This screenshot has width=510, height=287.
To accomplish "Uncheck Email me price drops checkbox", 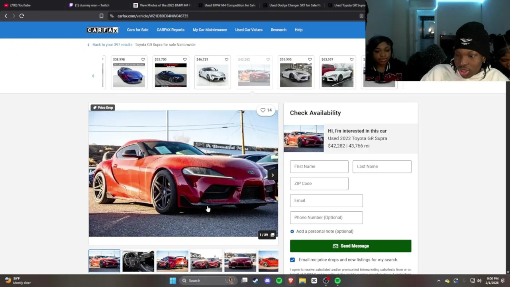I will coord(292,260).
